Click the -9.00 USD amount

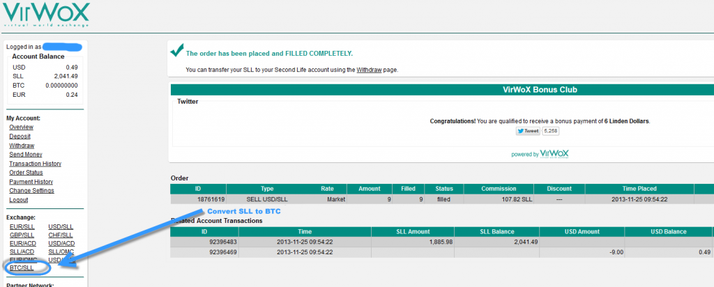(x=616, y=251)
